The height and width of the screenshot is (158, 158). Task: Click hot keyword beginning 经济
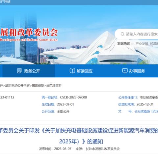click(x=154, y=44)
